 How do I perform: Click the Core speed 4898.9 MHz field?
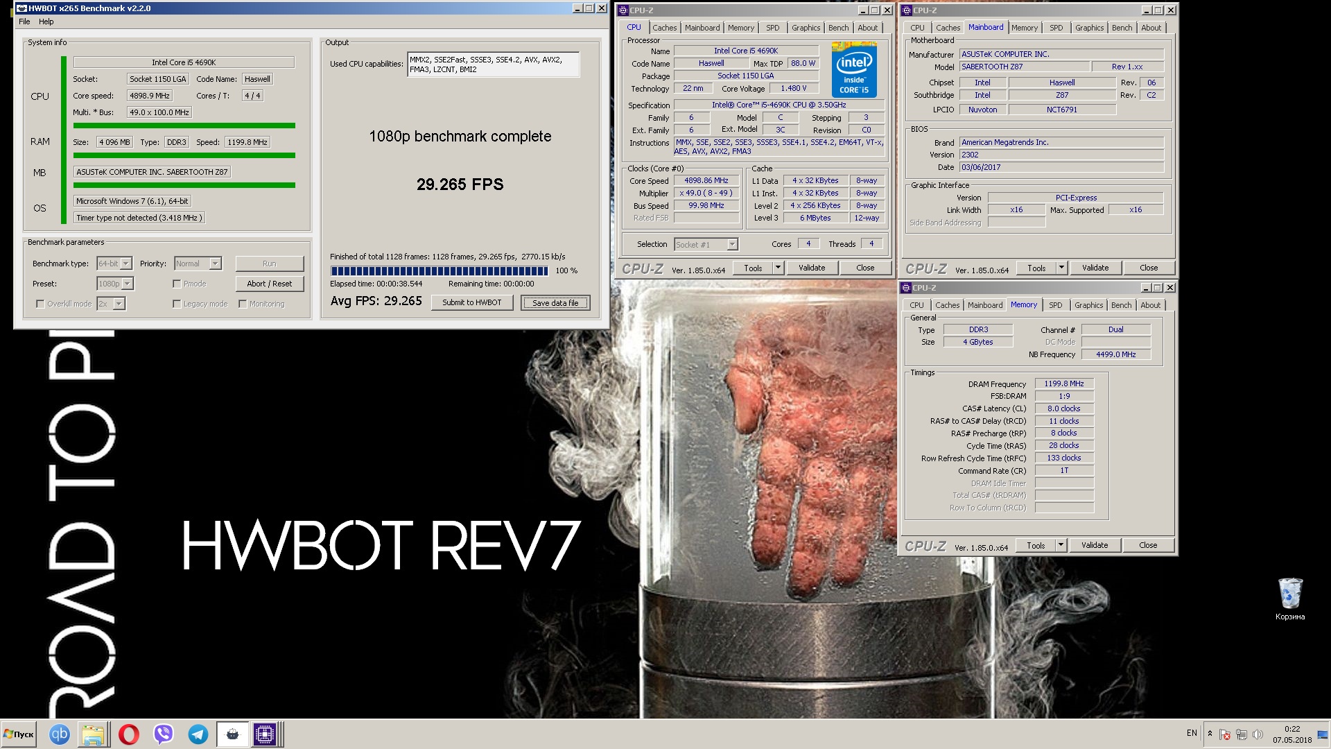[150, 96]
